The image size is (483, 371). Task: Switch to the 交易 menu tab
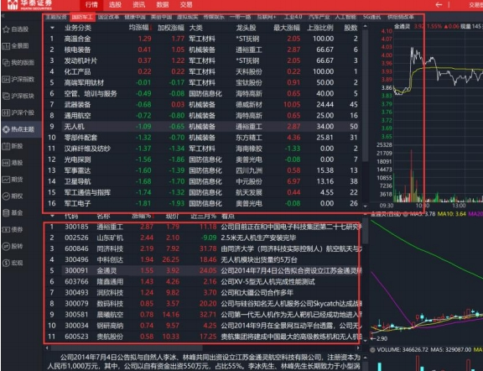[x=186, y=5]
